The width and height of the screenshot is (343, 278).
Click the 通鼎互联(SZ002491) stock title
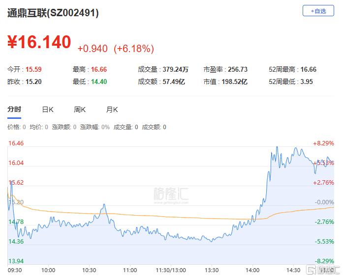[x=53, y=13]
